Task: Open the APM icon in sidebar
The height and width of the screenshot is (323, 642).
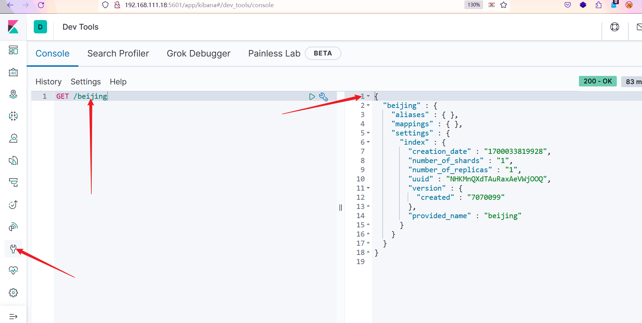Action: (x=13, y=182)
